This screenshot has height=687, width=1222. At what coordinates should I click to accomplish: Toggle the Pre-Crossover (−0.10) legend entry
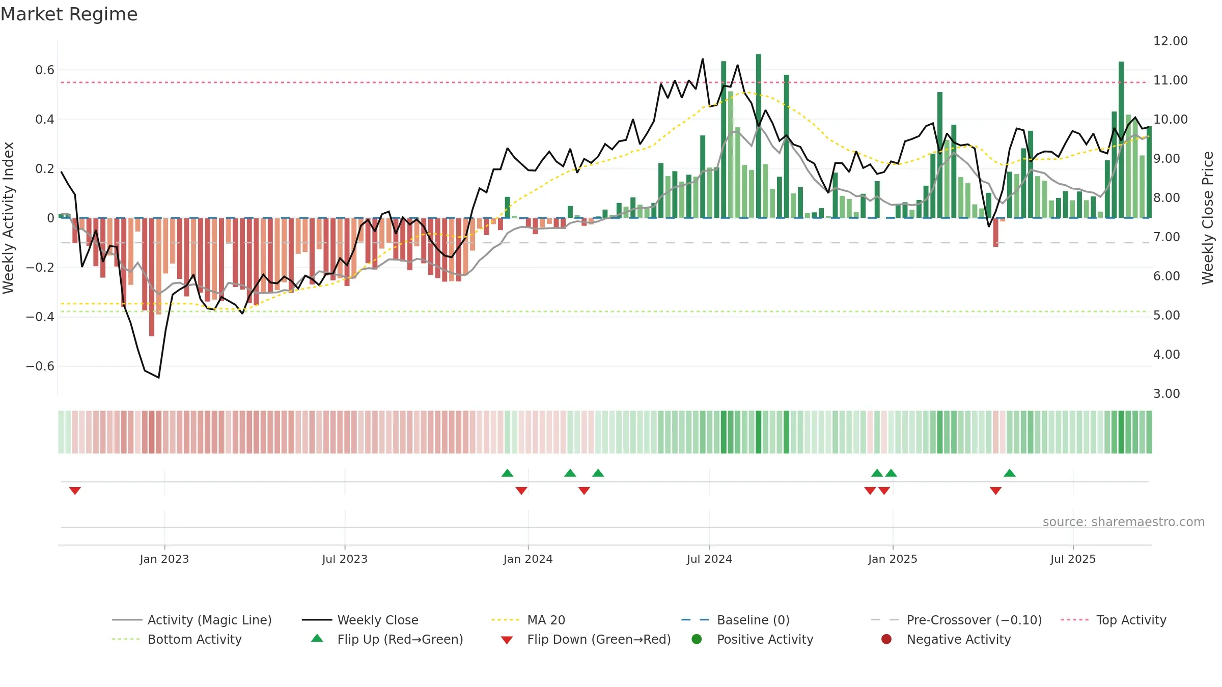[x=956, y=620]
